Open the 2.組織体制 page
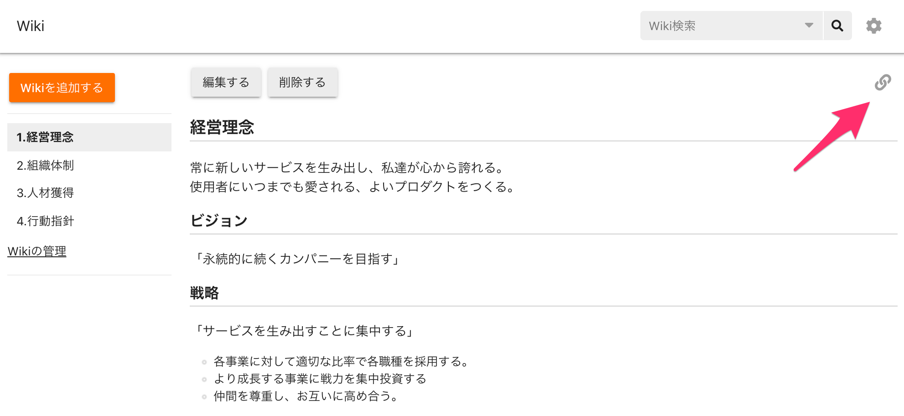This screenshot has height=416, width=904. (45, 165)
